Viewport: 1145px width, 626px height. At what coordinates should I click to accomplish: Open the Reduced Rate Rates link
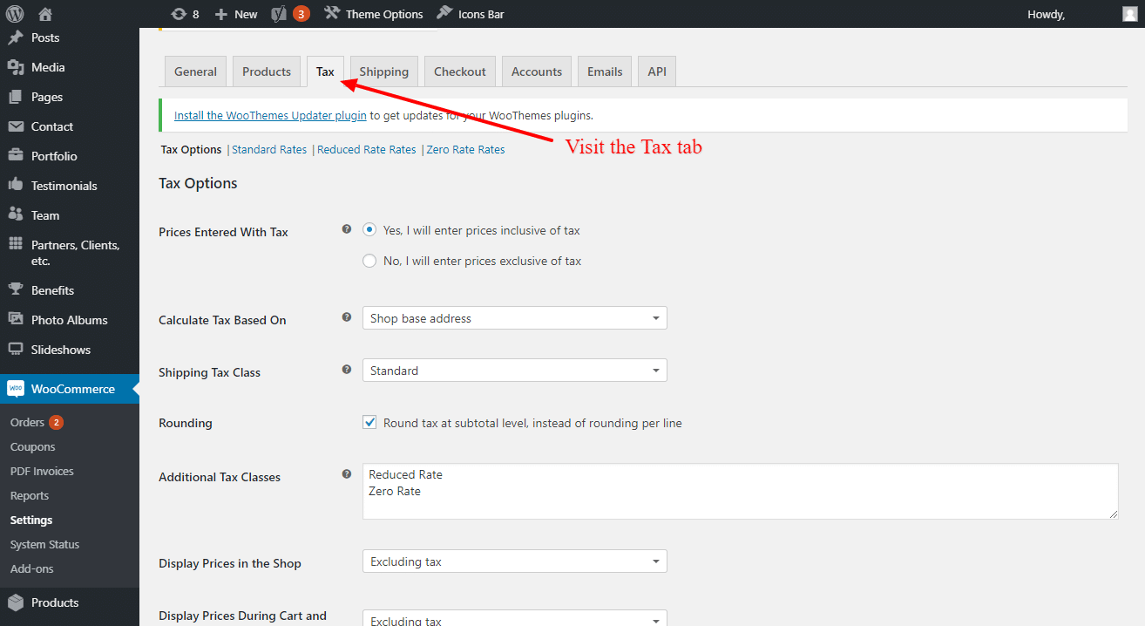(367, 150)
